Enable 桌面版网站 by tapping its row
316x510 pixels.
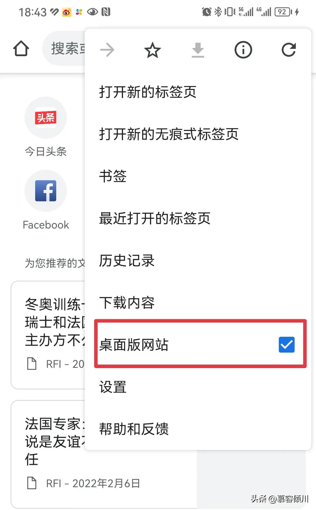(x=176, y=345)
